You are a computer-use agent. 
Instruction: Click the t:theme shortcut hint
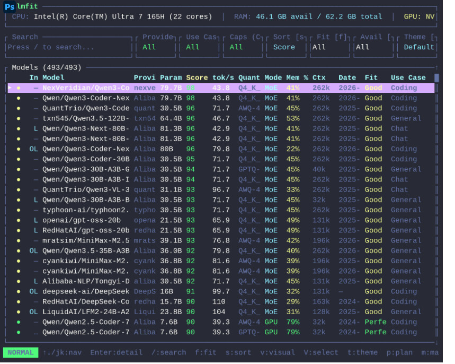click(363, 353)
